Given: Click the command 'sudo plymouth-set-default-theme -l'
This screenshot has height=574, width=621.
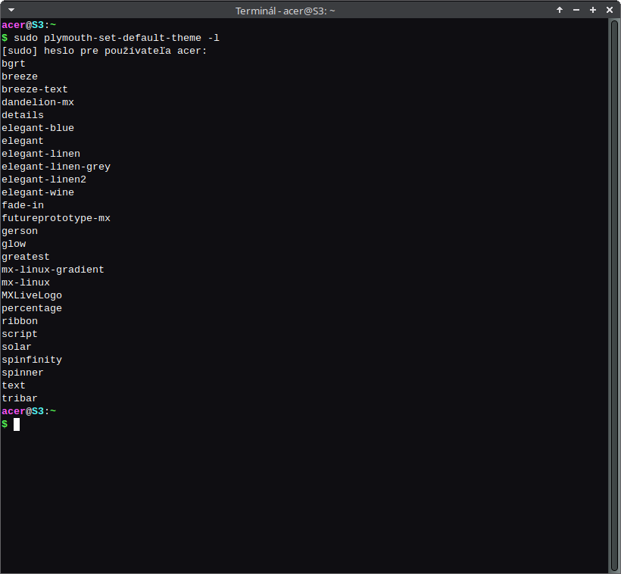Looking at the screenshot, I should pos(117,38).
